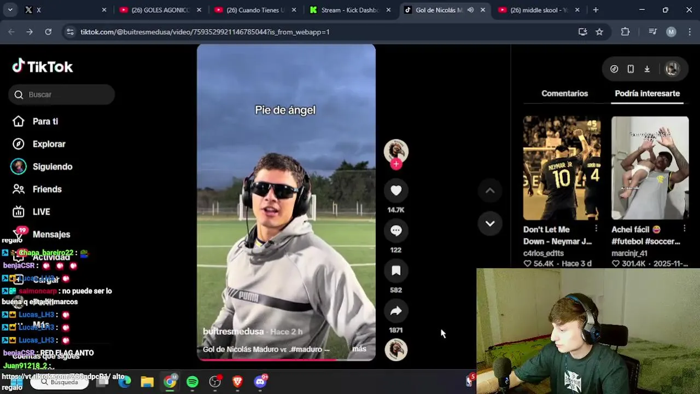Open Microsoft Edge from taskbar
The width and height of the screenshot is (700, 394).
coord(125,381)
